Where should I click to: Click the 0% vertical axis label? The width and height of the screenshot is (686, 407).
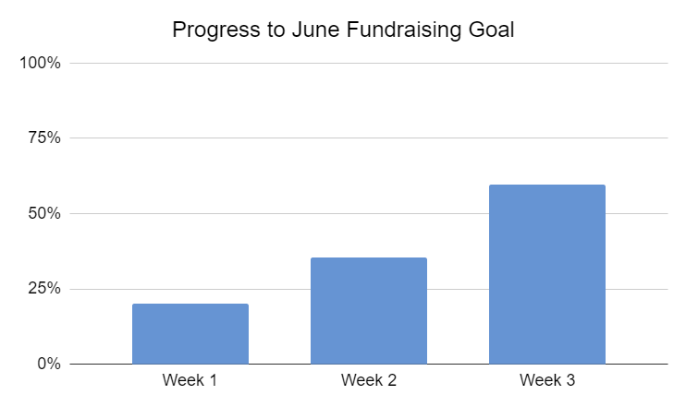(x=49, y=364)
